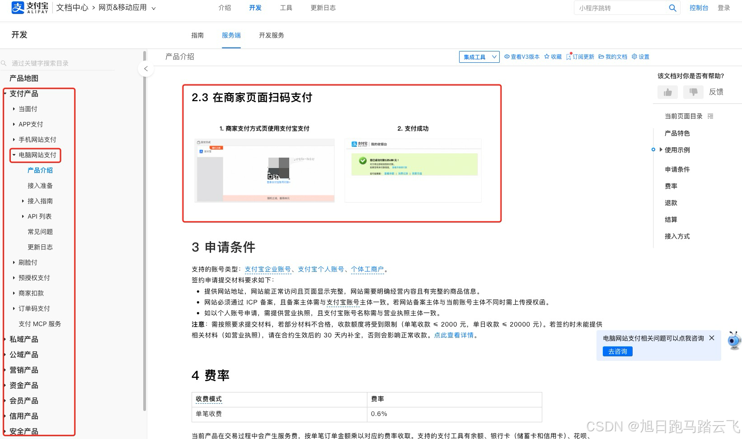Switch to 指南 tab

[197, 35]
